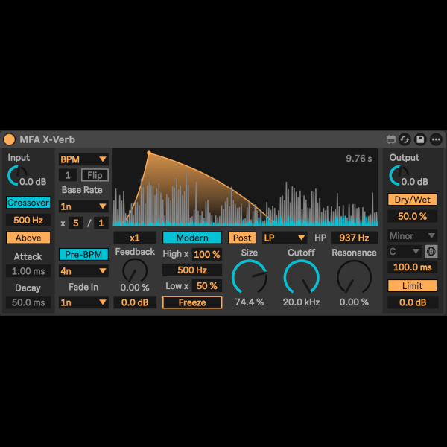
Task: Expand the LP filter type dropdown
Action: coord(285,238)
